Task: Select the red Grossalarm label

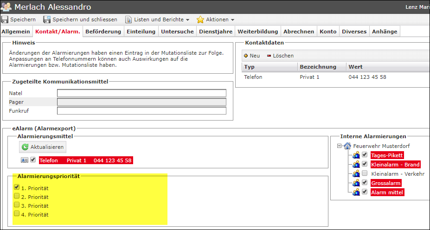Action: point(385,183)
